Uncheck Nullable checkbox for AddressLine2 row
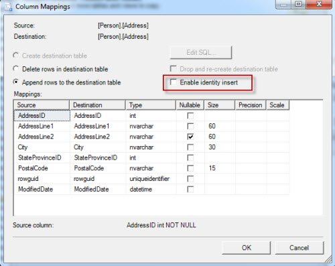The height and width of the screenshot is (266, 335). (190, 137)
